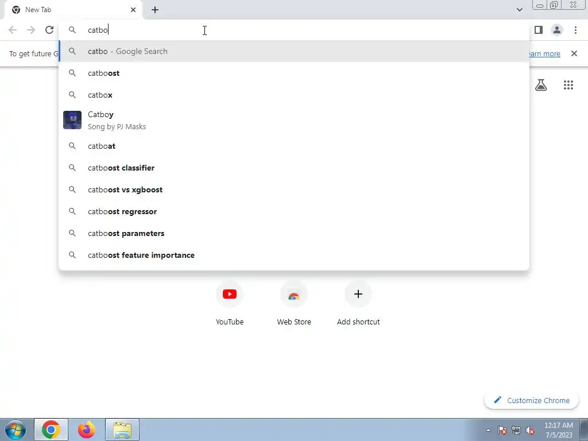Click the Customize Chrome button
Viewport: 588px width, 441px height.
click(x=532, y=400)
